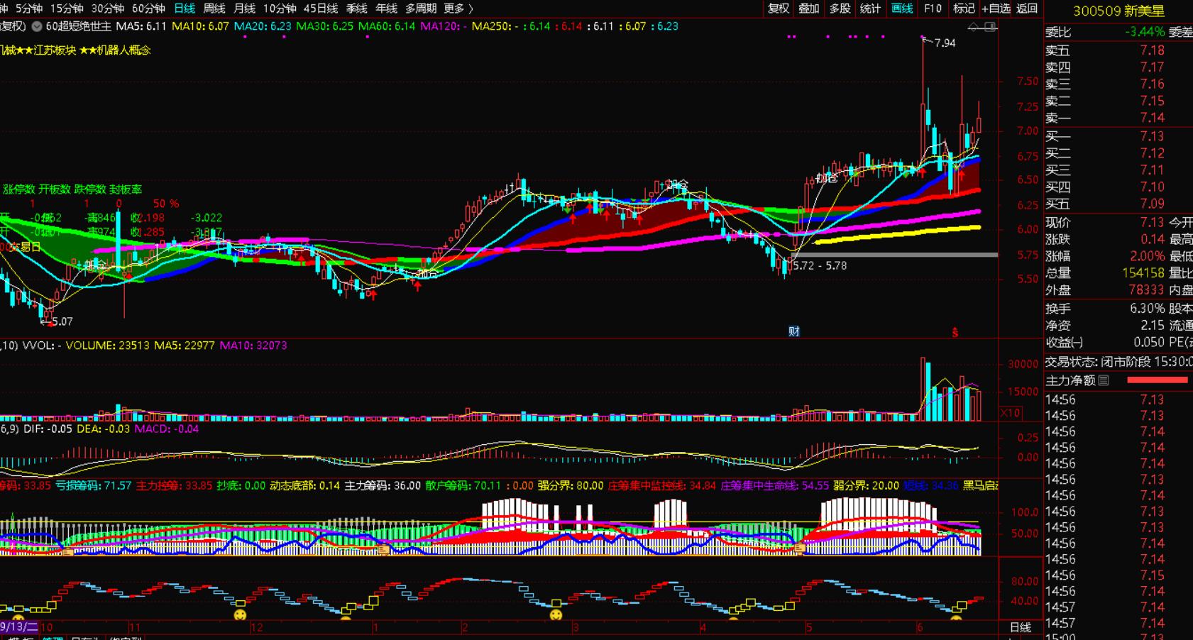Click the MA60: 6.14 indicator label
The height and width of the screenshot is (640, 1193).
386,26
